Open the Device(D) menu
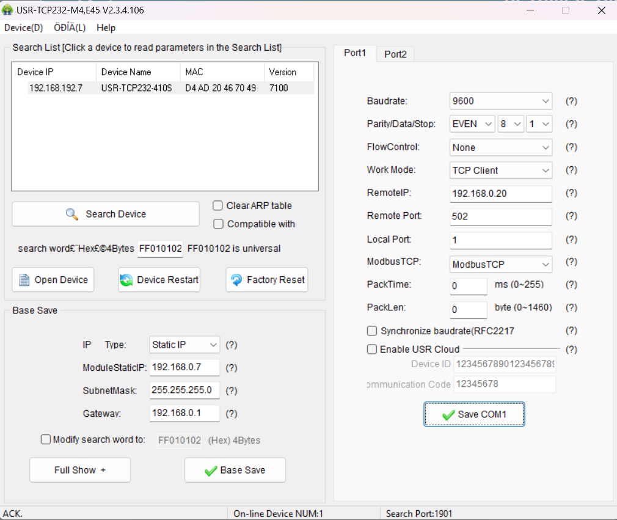 tap(23, 27)
